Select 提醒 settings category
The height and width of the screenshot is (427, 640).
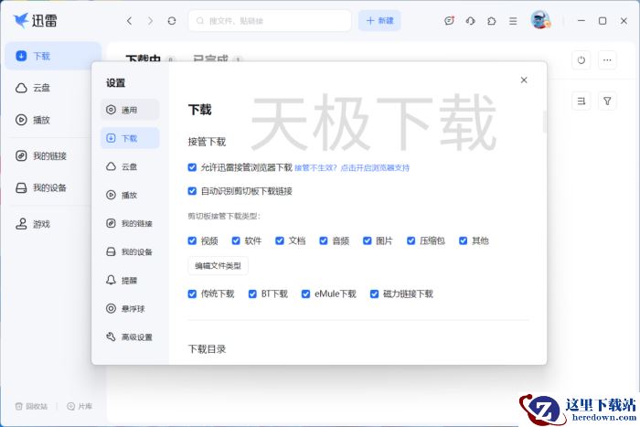point(130,280)
